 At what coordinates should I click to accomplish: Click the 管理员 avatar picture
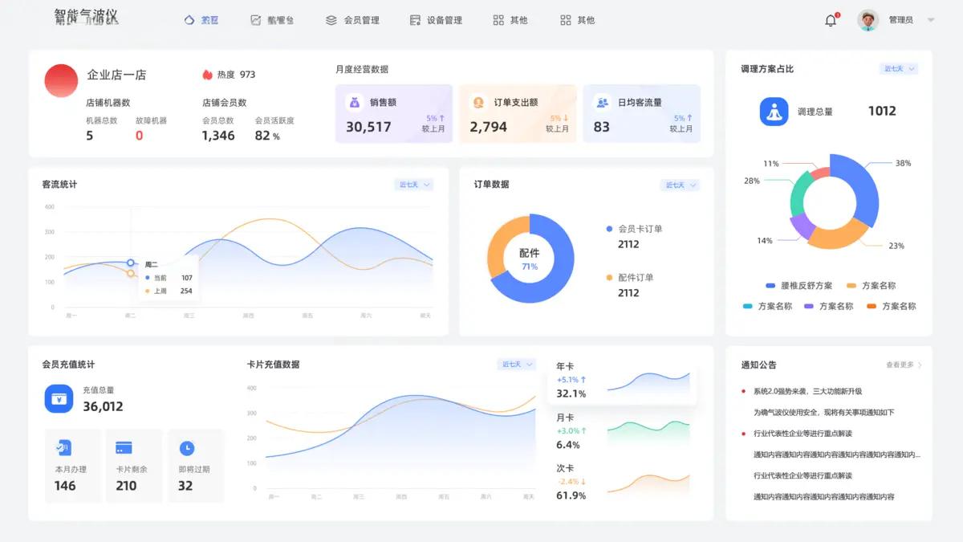[x=868, y=20]
